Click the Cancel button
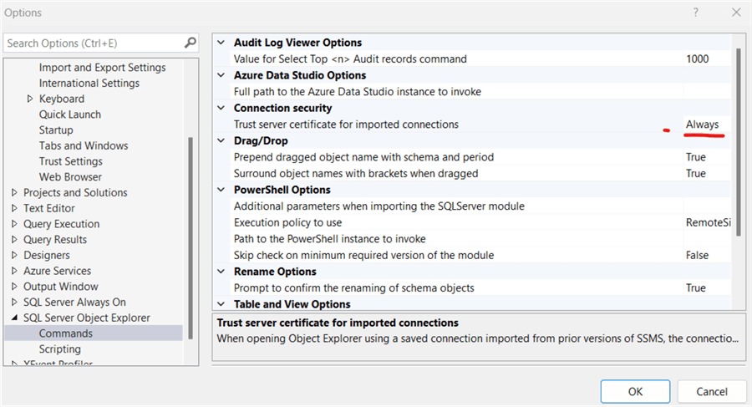The image size is (752, 407). point(711,391)
